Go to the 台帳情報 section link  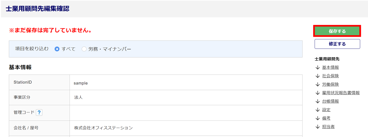click(x=330, y=101)
